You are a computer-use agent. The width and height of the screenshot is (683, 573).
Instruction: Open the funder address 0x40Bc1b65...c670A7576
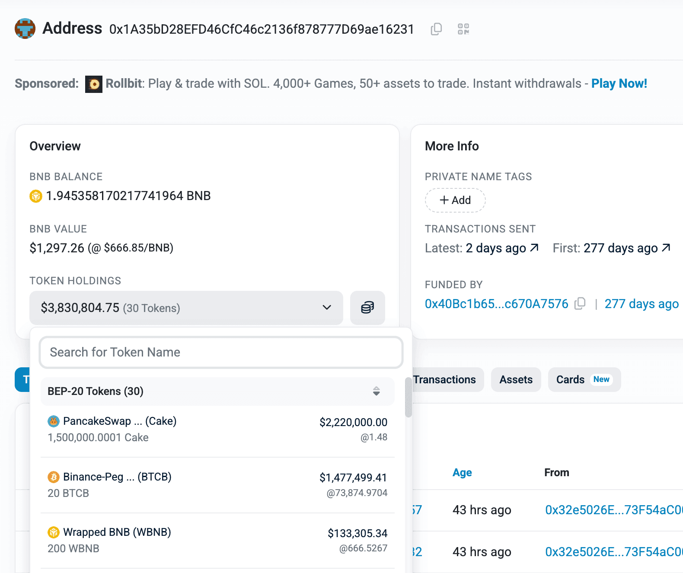[x=496, y=304]
